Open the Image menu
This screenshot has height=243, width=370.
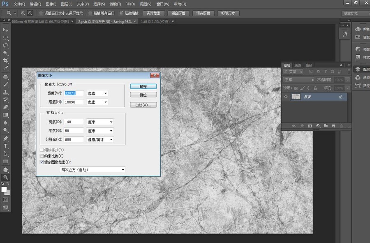(51, 4)
